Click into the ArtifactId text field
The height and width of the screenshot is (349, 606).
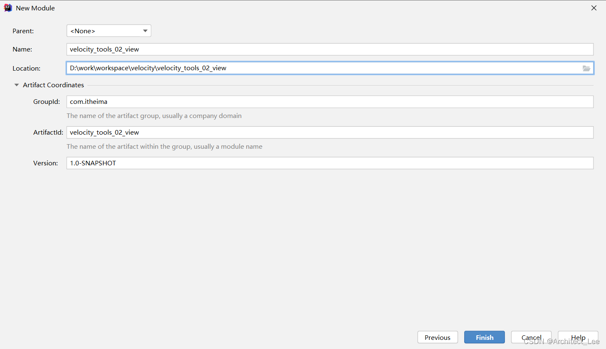click(330, 133)
